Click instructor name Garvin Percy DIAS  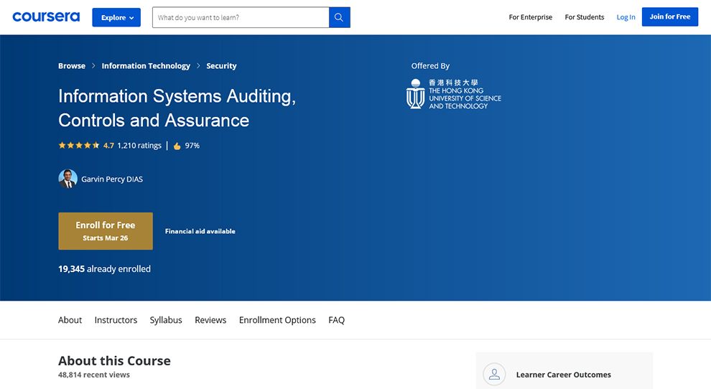pos(112,179)
